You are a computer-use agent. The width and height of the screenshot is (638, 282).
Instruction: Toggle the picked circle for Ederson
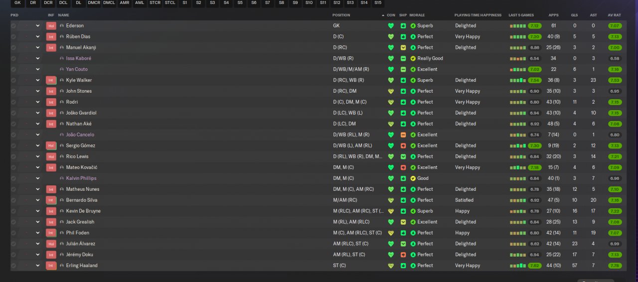click(13, 26)
